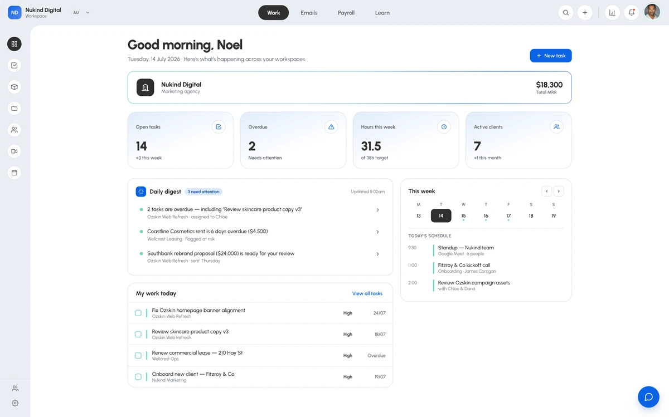The image size is (669, 417).
Task: Click the Active clients people icon
Action: coord(556,127)
